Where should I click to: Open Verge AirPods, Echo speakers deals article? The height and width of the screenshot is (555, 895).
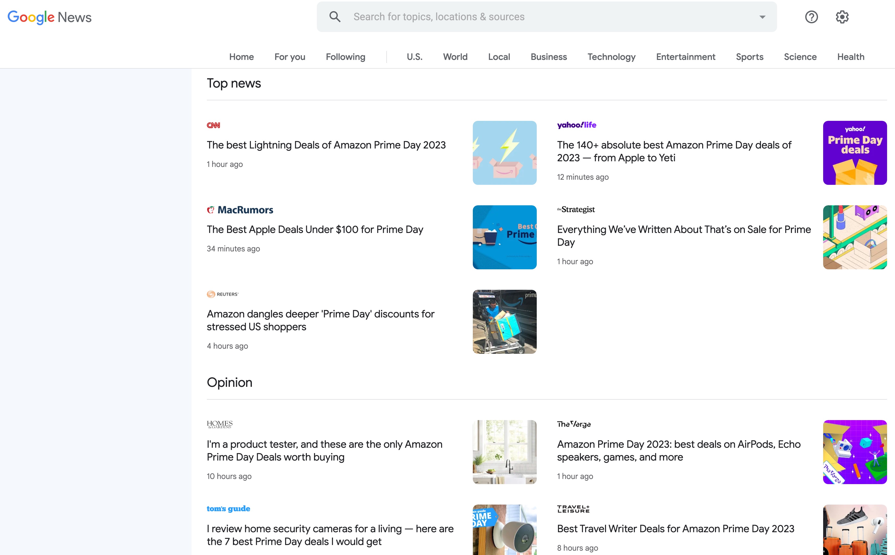(x=679, y=450)
